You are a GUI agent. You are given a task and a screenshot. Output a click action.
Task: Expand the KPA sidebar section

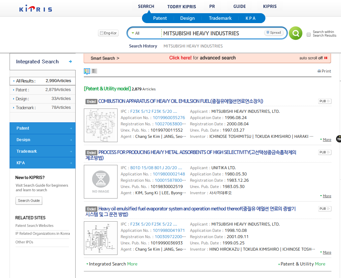43,163
